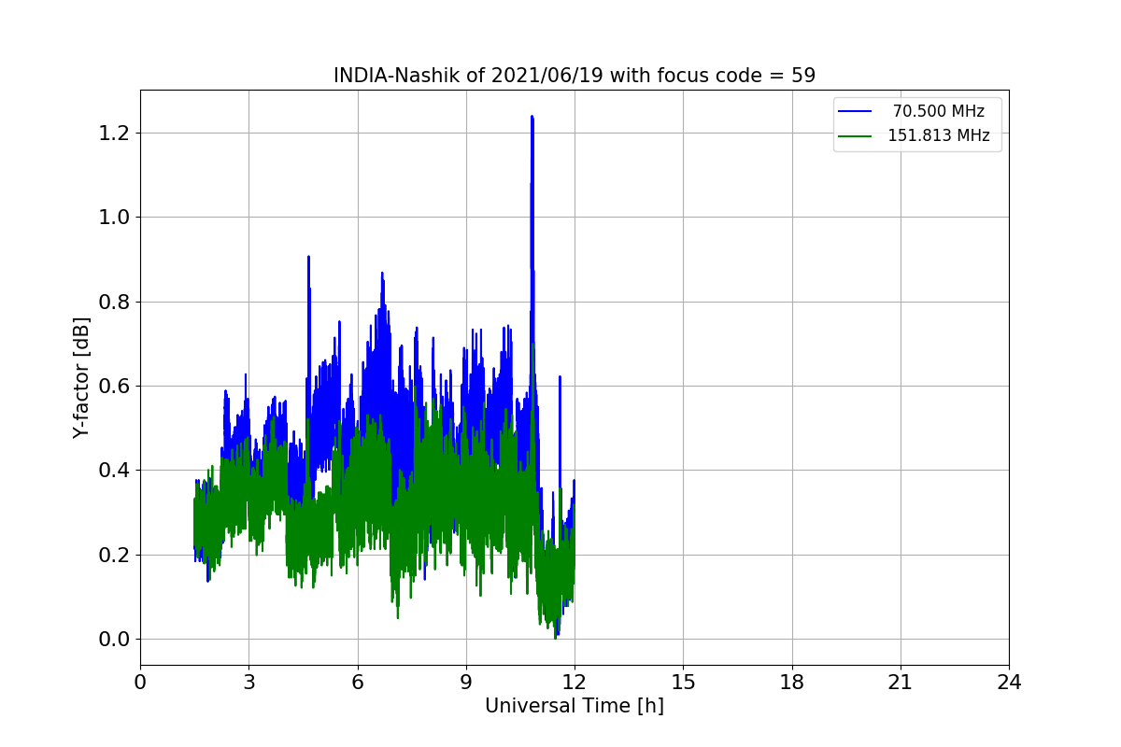Click the blue line sample in legend
Screen dimensions: 1121x747
855,112
